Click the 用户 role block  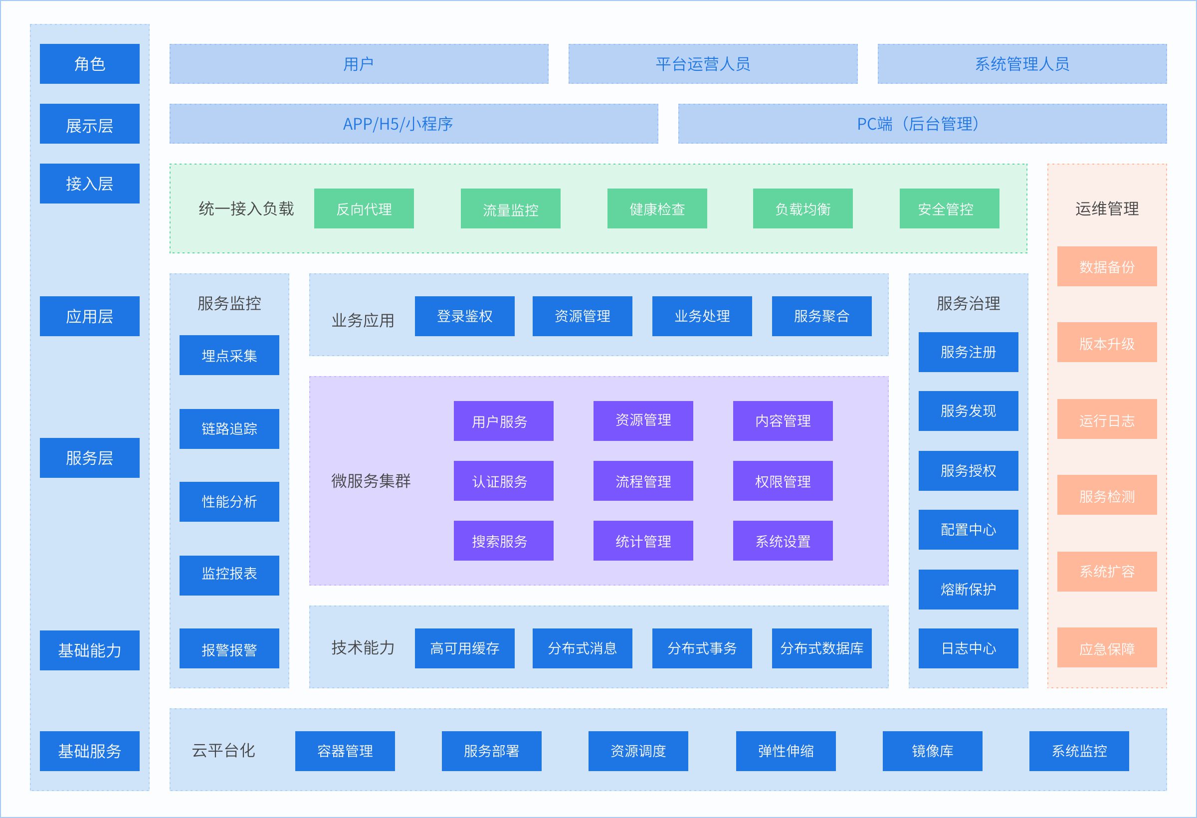(359, 64)
